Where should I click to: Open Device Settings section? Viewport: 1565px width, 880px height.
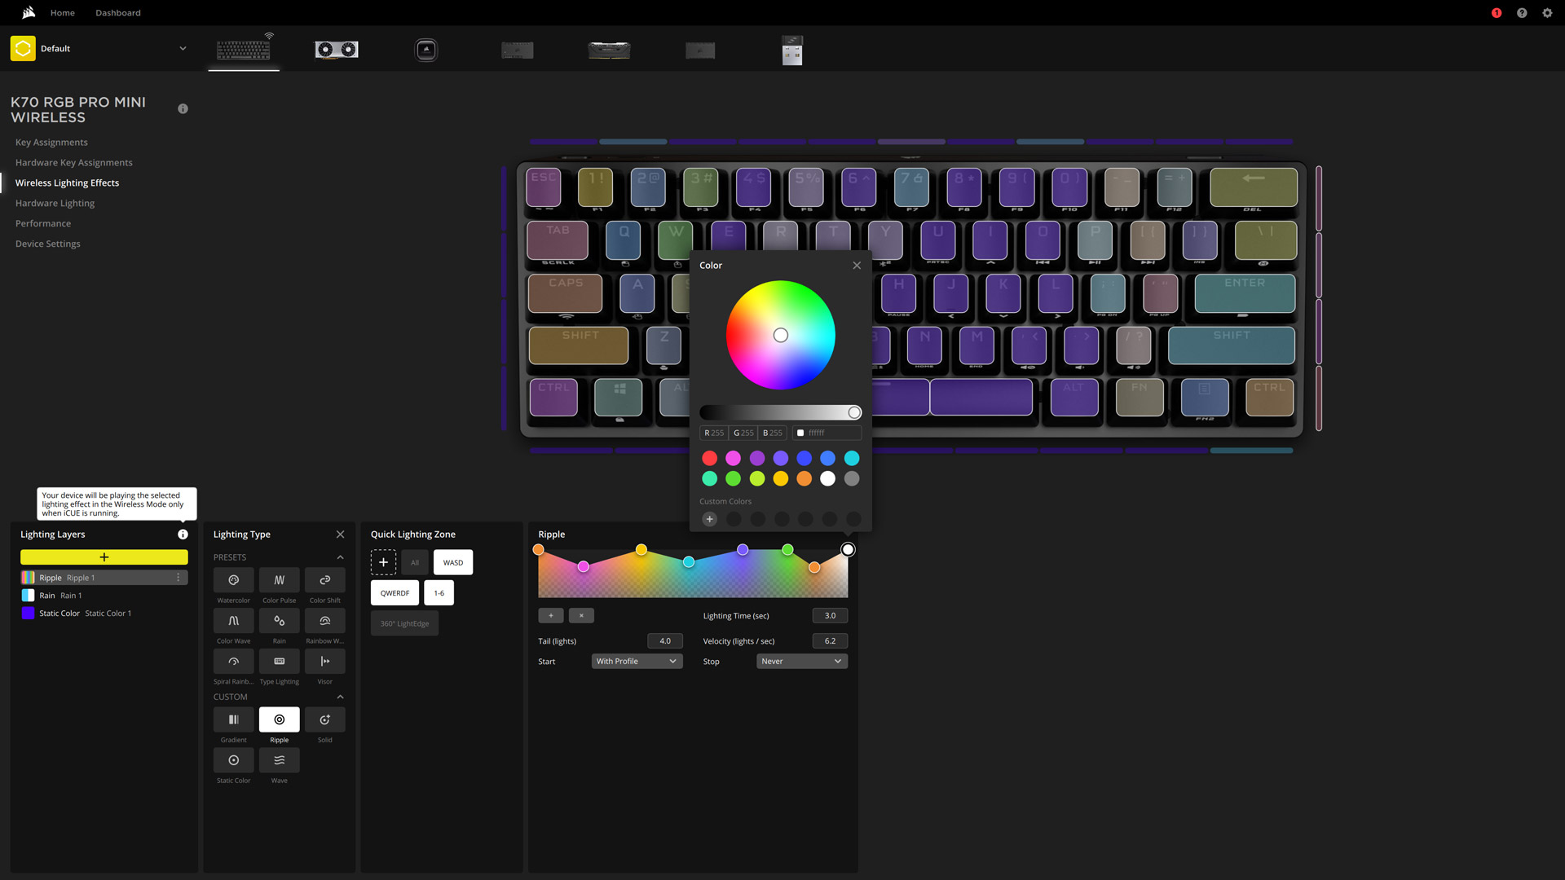pos(47,244)
